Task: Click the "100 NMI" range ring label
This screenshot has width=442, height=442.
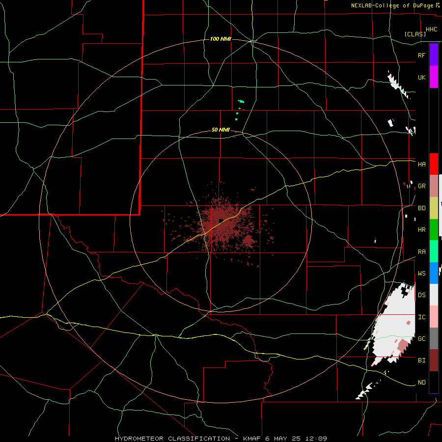Action: 221,39
